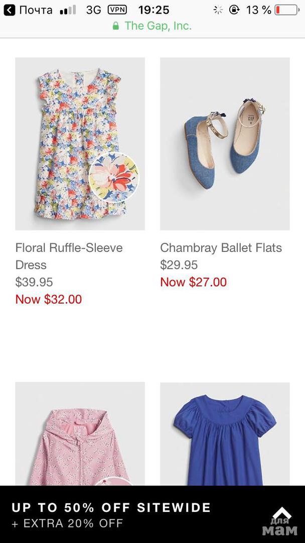Tap the 19:25 clock in status bar
This screenshot has height=543, width=305.
(x=154, y=10)
